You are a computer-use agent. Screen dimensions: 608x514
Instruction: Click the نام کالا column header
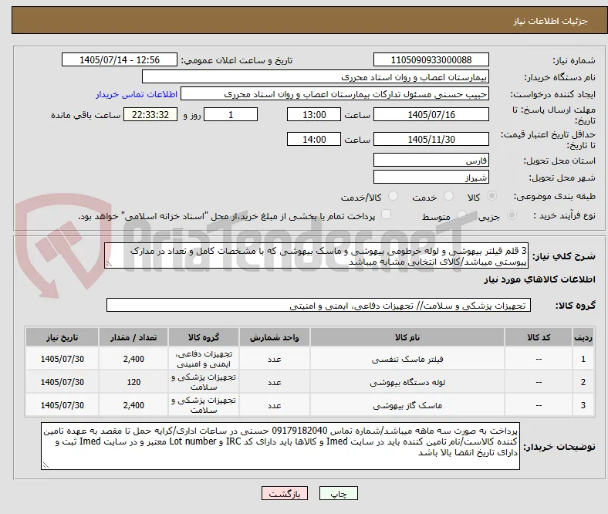point(407,337)
